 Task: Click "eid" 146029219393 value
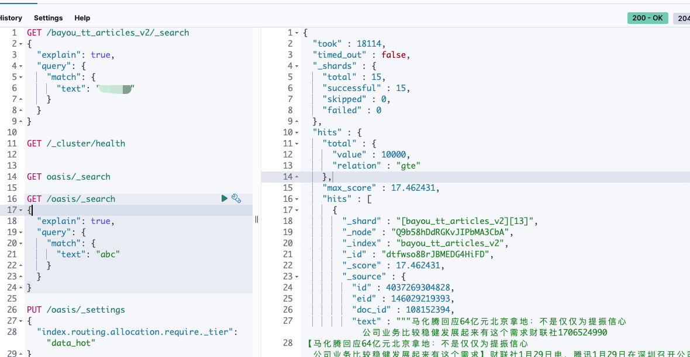click(x=420, y=299)
